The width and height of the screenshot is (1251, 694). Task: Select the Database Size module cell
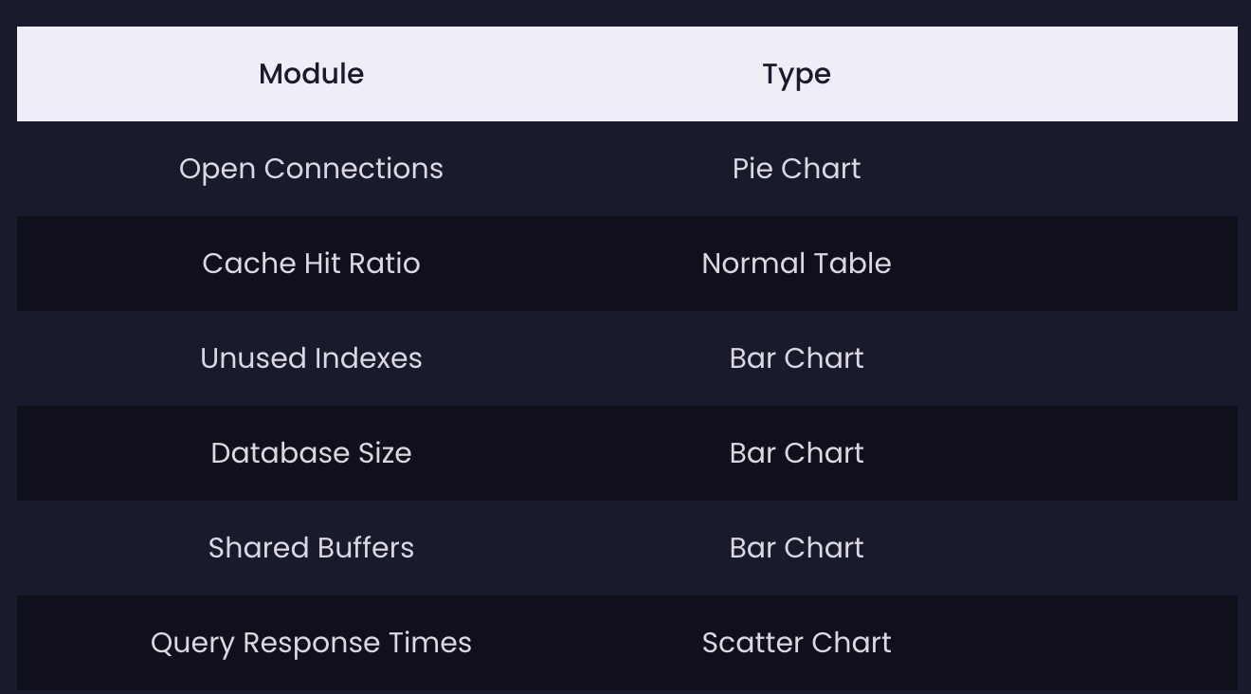(311, 453)
